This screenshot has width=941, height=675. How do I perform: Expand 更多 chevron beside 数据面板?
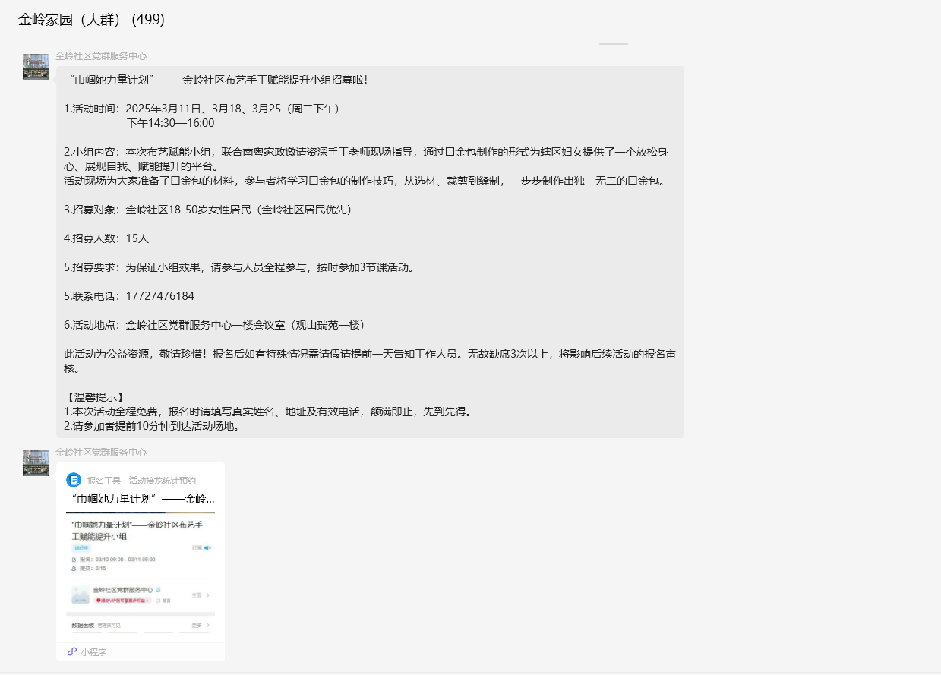click(x=207, y=626)
